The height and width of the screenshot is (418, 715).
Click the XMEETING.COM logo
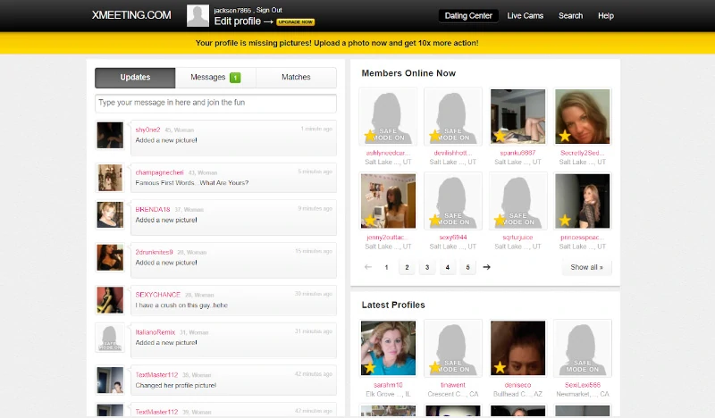(x=131, y=15)
